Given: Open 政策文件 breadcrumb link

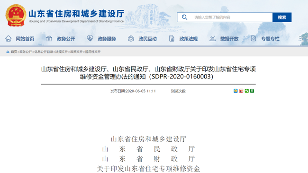Looking at the screenshot, I should (76, 52).
